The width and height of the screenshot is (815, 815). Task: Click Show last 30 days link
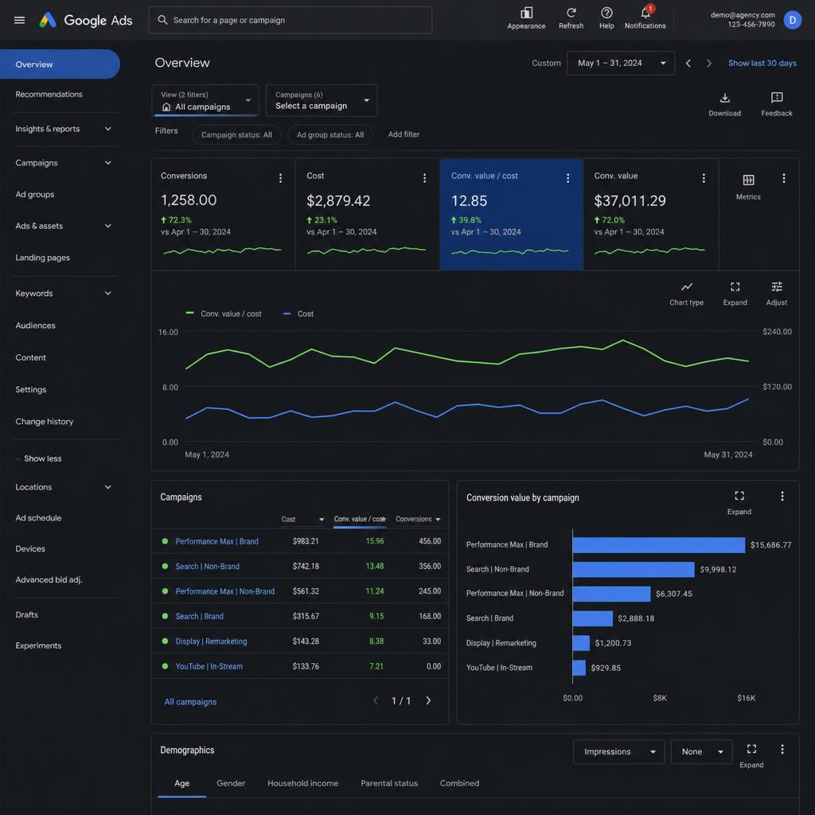(762, 64)
